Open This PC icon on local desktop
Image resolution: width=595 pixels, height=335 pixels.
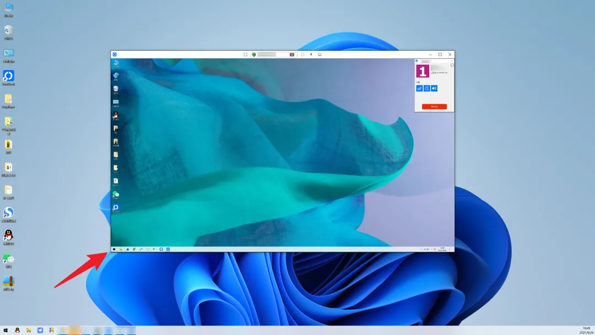point(8,9)
